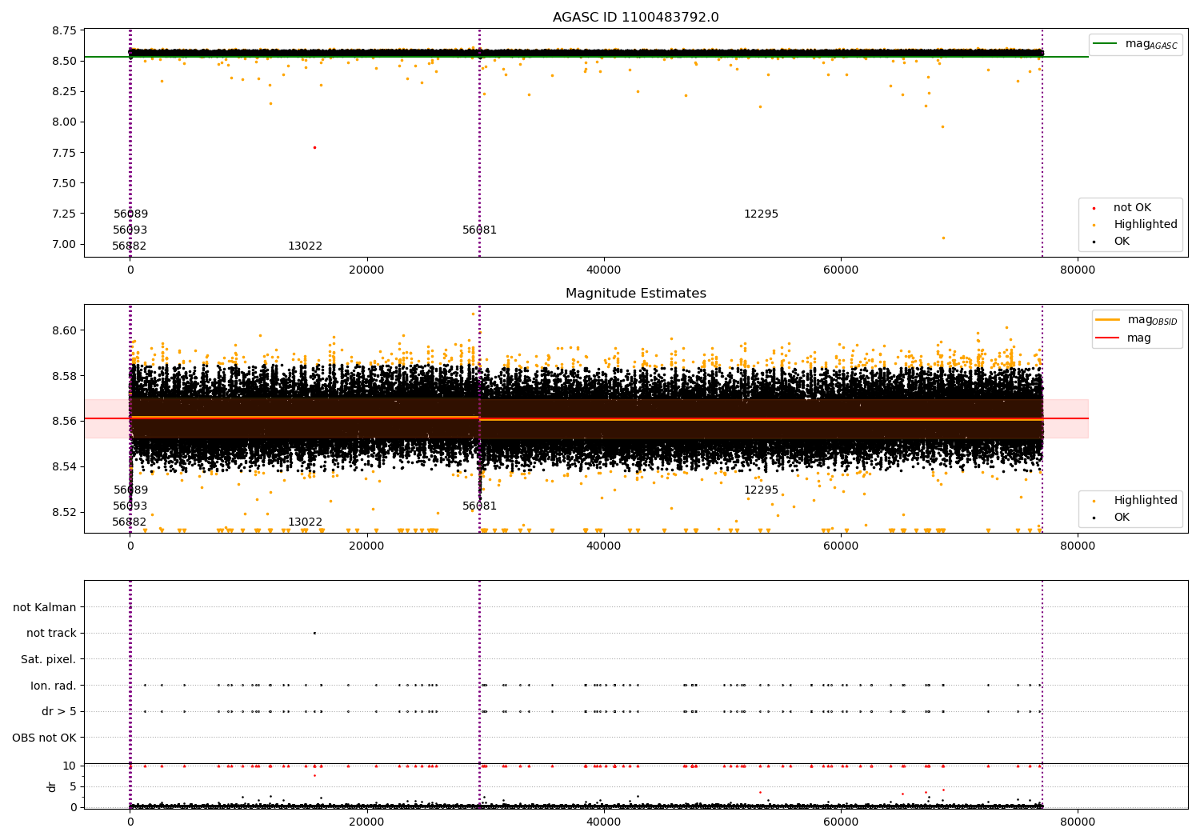Click obsid label 13022 in Magnitude Estimates plot
The width and height of the screenshot is (1200, 840).
click(305, 522)
